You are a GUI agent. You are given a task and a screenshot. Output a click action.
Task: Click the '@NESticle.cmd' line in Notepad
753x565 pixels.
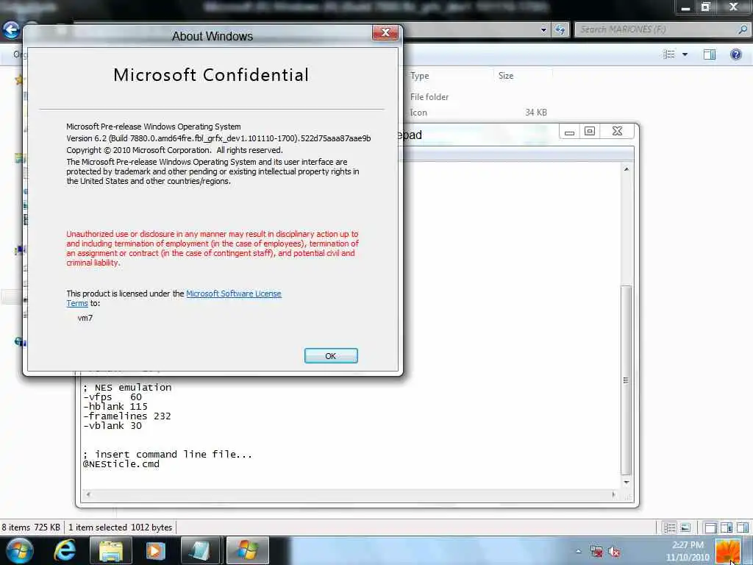121,464
